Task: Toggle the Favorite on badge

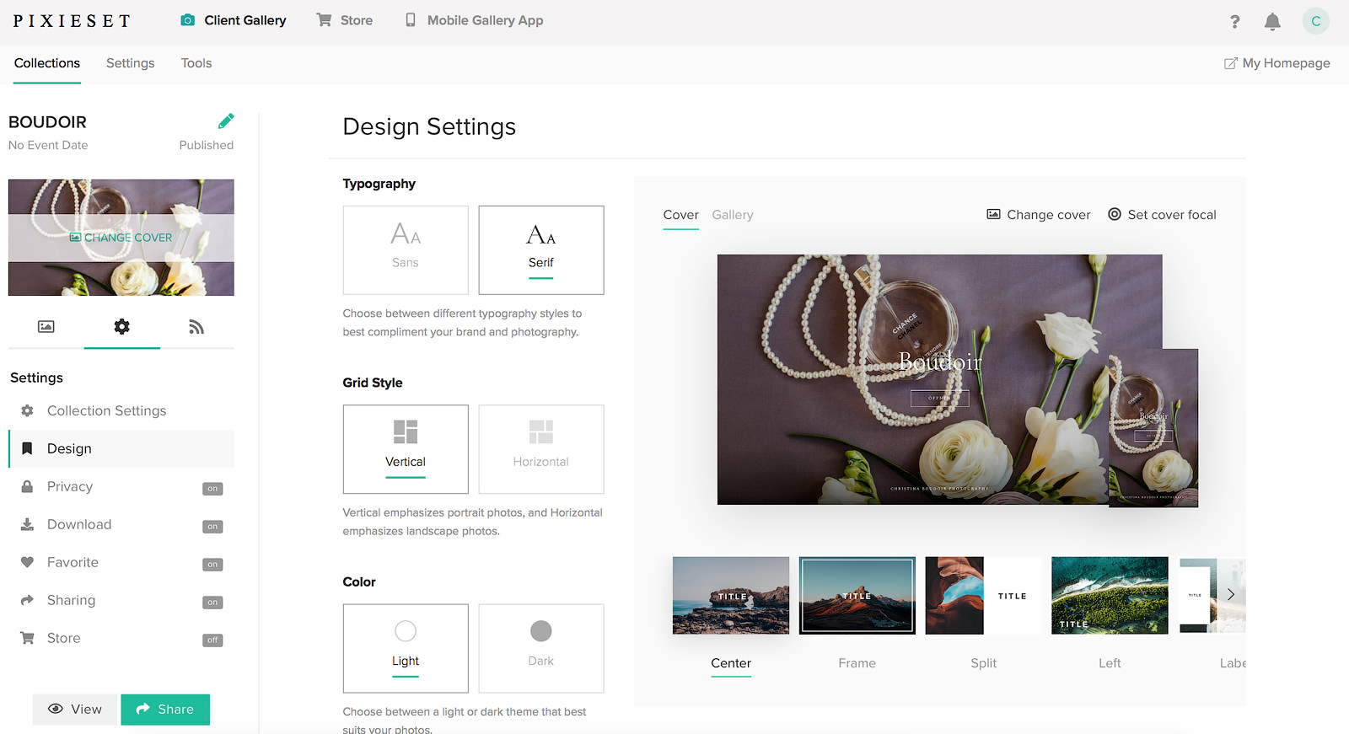Action: coord(212,565)
